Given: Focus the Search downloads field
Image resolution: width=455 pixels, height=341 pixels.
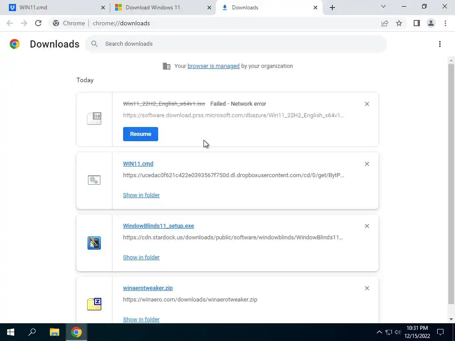Looking at the screenshot, I should [x=236, y=44].
